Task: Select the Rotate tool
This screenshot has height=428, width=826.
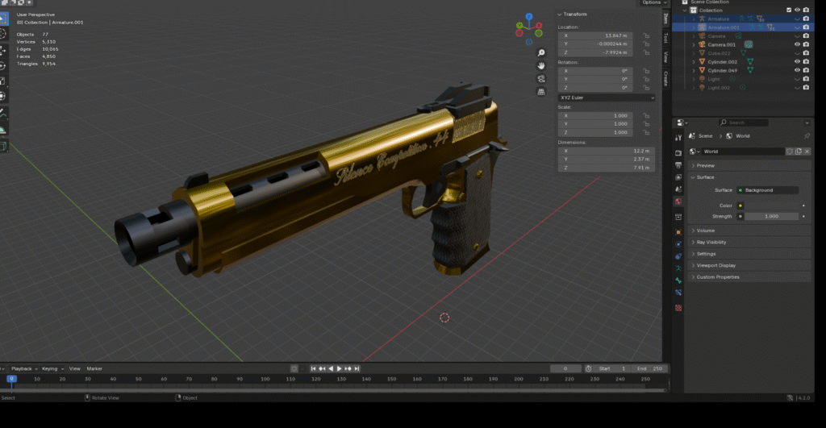Action: (3, 65)
